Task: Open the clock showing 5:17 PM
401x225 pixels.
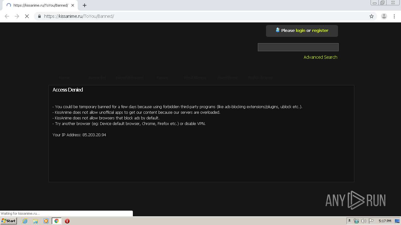Action: pos(385,221)
